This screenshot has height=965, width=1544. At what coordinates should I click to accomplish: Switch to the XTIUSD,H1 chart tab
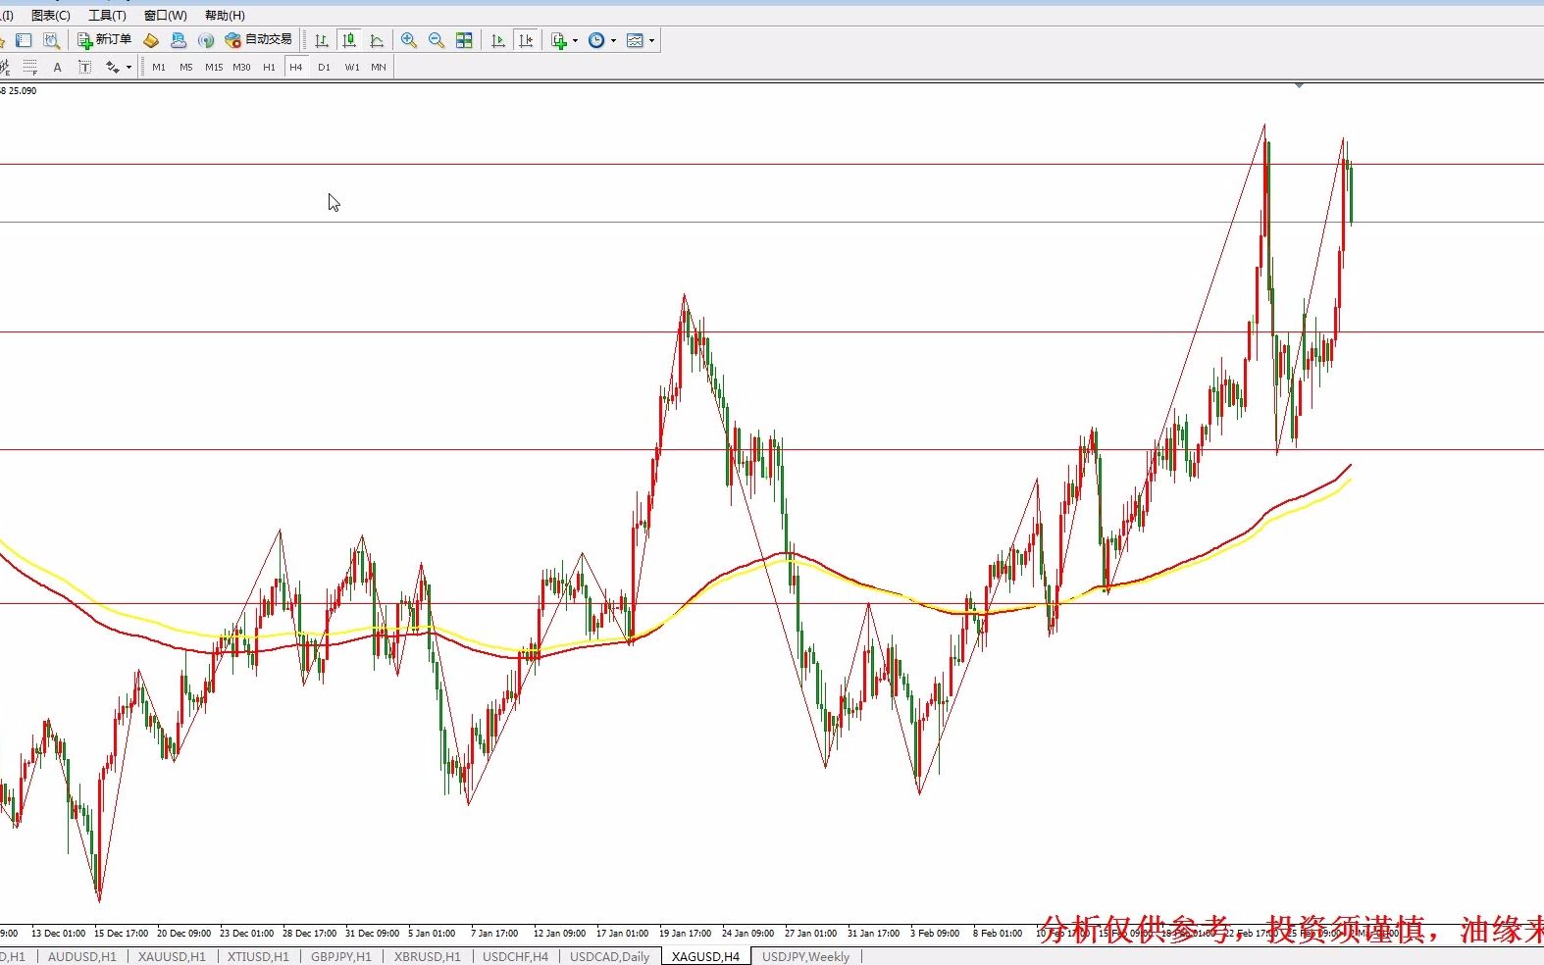coord(258,956)
